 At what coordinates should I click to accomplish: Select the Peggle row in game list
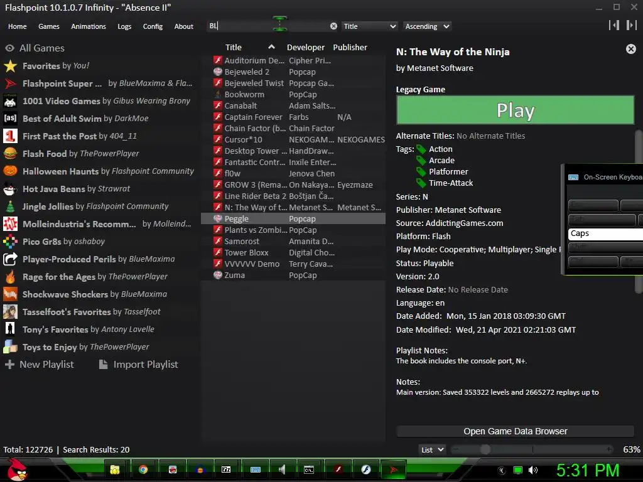[x=293, y=218]
